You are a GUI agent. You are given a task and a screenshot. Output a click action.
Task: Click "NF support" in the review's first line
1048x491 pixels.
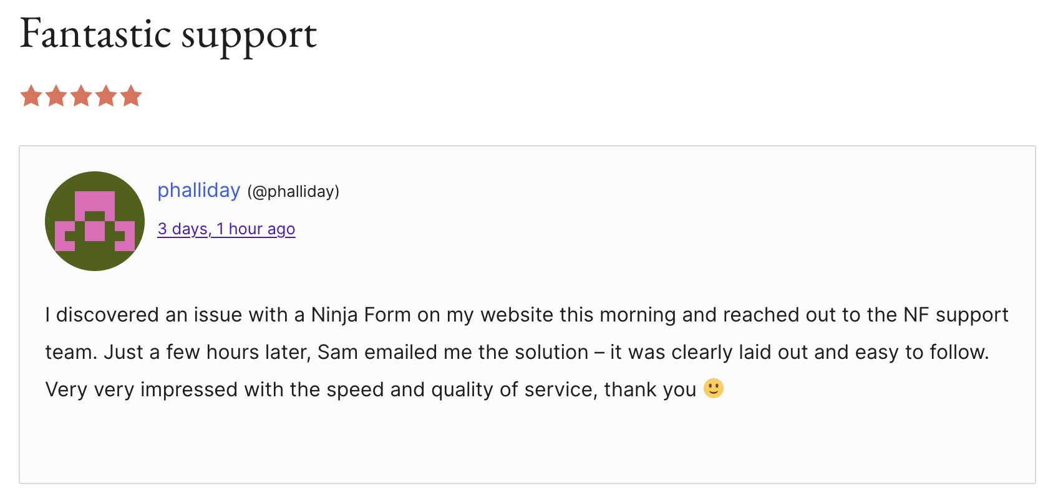click(x=956, y=315)
